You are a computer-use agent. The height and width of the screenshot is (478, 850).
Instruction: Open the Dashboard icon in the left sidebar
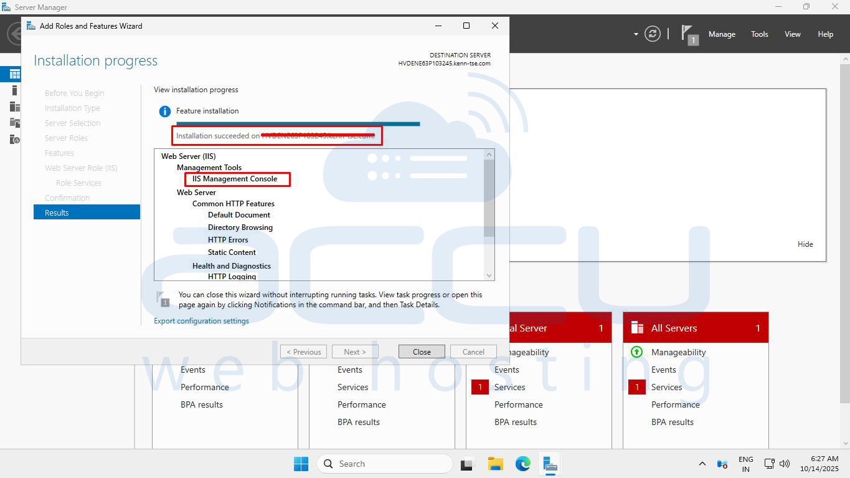[x=15, y=75]
